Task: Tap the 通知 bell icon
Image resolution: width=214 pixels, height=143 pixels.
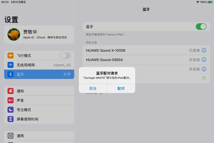Action: (10, 91)
